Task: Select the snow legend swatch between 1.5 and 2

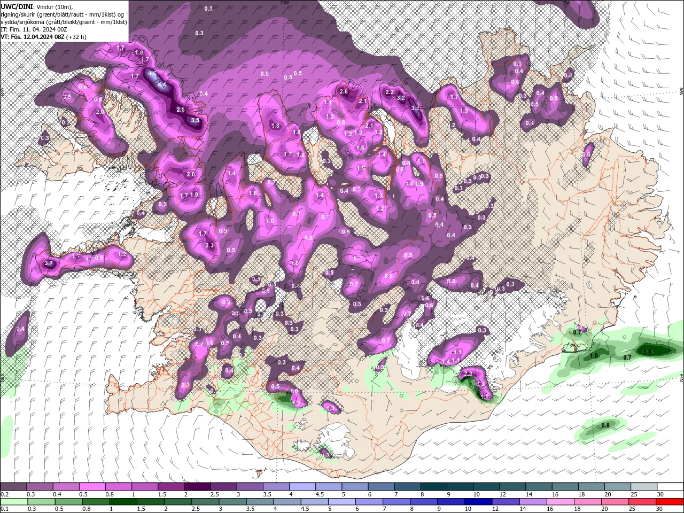Action: [x=171, y=487]
